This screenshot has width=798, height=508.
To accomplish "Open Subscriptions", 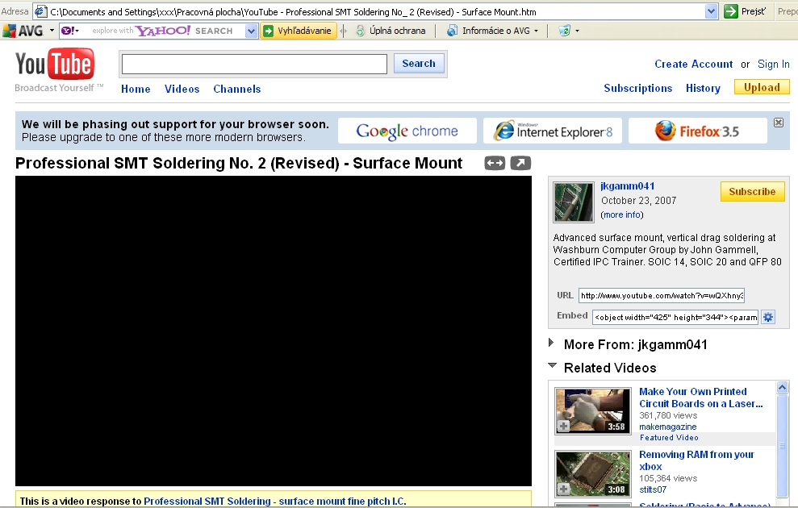I will (x=637, y=88).
